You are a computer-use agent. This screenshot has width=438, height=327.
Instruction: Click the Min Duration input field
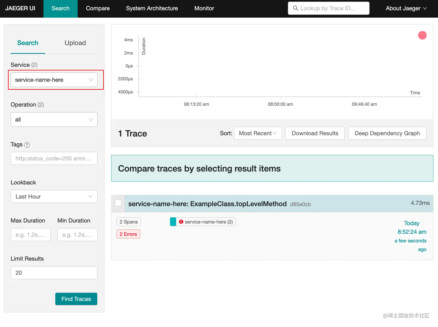coord(77,235)
